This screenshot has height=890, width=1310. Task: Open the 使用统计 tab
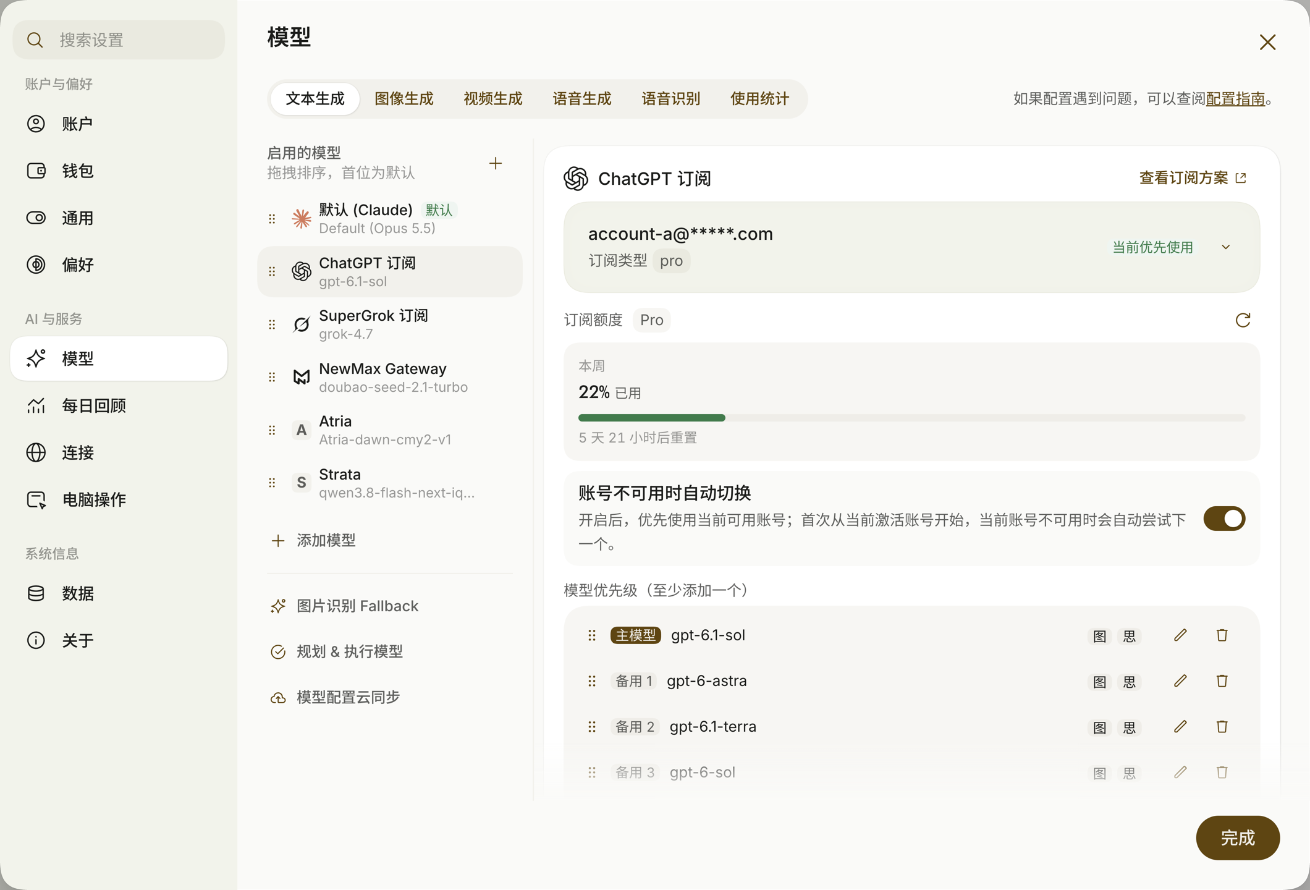(759, 99)
